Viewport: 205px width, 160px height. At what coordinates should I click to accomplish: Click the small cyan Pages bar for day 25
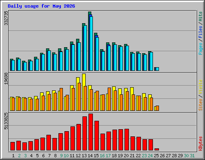pos(157,69)
